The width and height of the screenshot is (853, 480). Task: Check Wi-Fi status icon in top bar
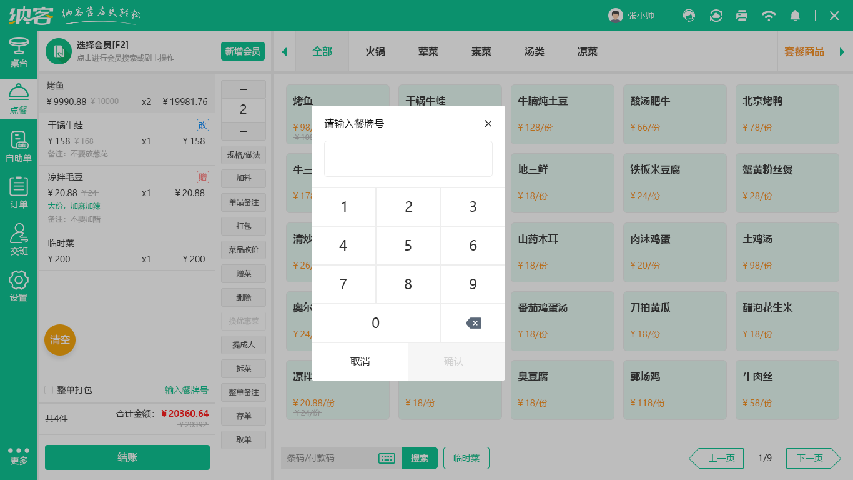769,16
